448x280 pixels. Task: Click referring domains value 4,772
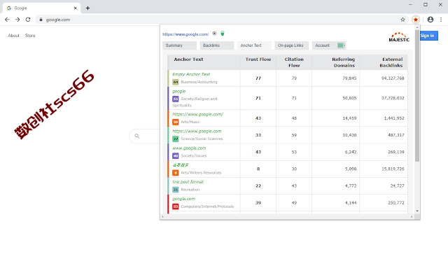[x=351, y=185]
